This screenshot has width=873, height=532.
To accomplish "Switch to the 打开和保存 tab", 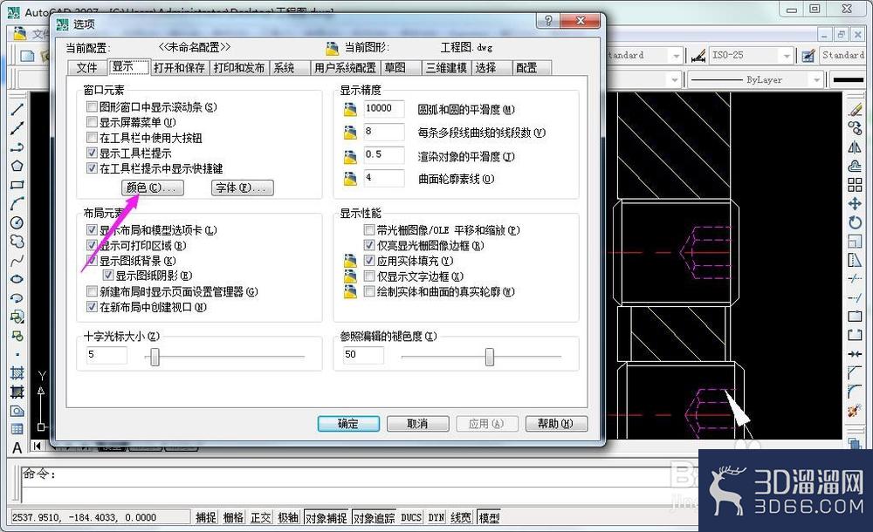I will [179, 68].
